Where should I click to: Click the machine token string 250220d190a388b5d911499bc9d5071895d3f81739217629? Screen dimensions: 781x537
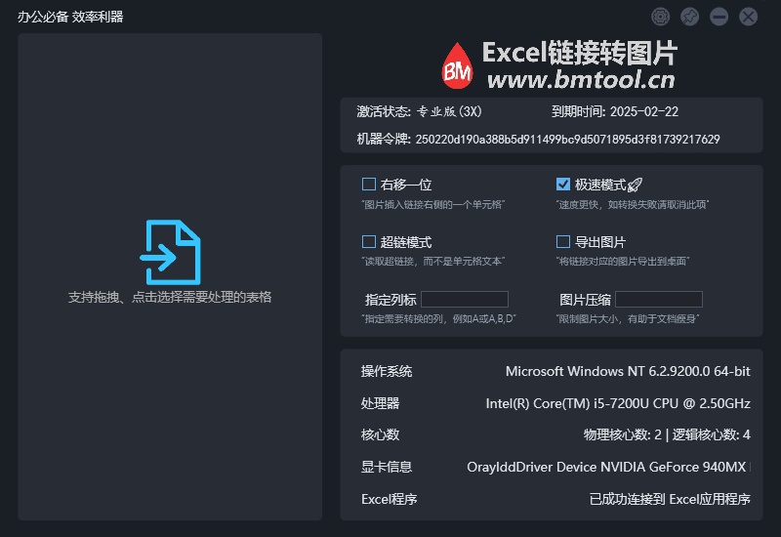tap(568, 139)
